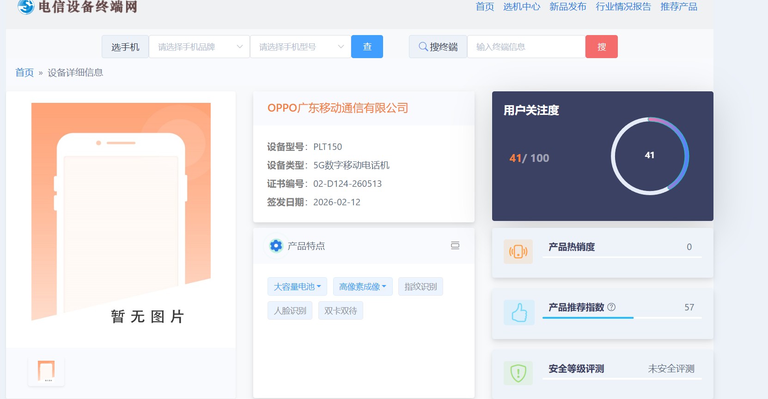Follow the 首页 breadcrumb link

pyautogui.click(x=24, y=72)
